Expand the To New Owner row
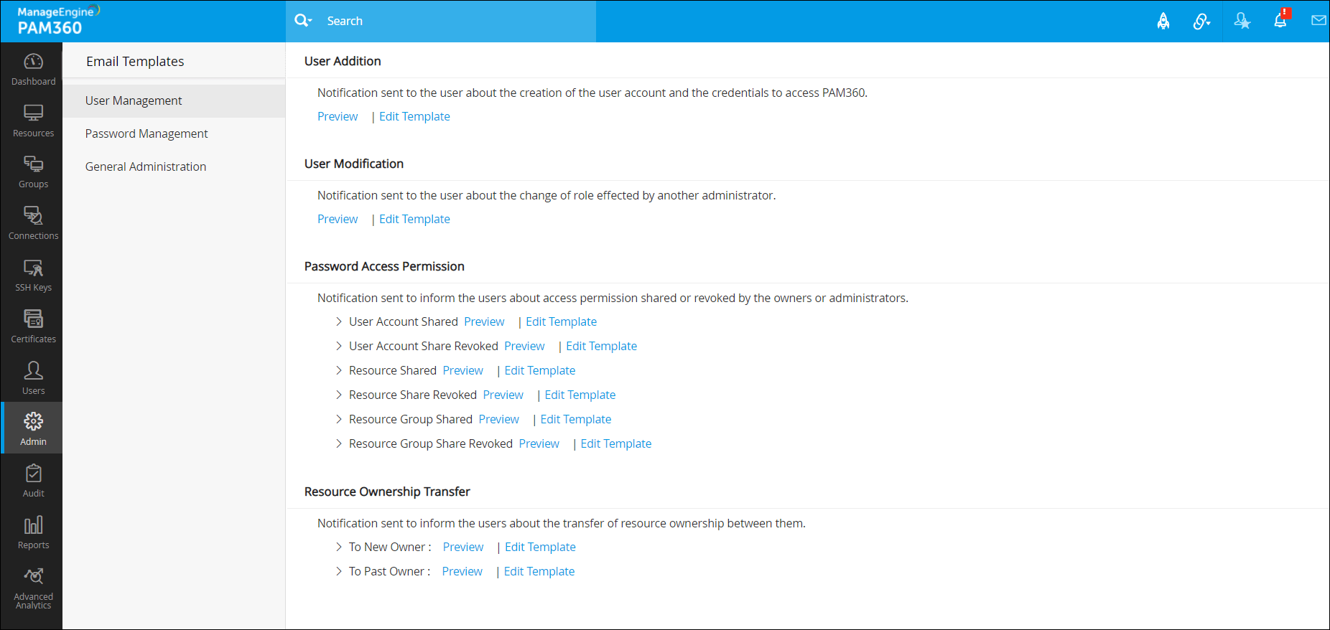The width and height of the screenshot is (1330, 630). click(x=339, y=547)
